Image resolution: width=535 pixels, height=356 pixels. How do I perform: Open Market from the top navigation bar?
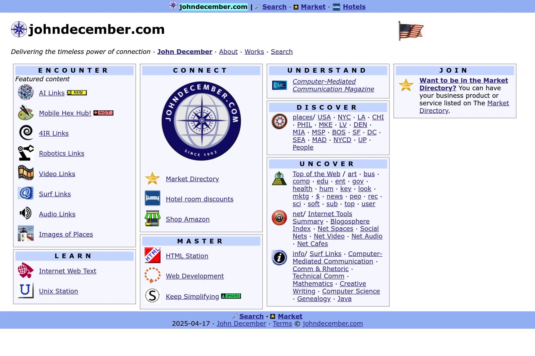point(313,6)
